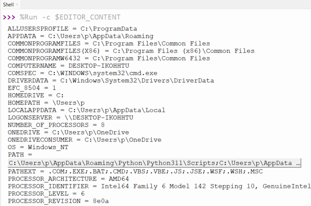311x206 pixels.
Task: Switch to the Shell tab
Action: click(8, 4)
